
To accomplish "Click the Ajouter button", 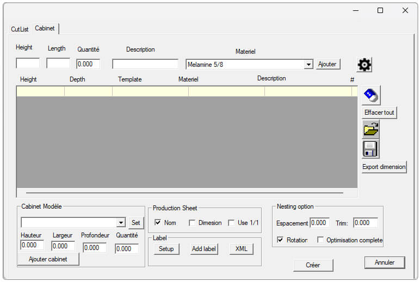I will point(328,64).
